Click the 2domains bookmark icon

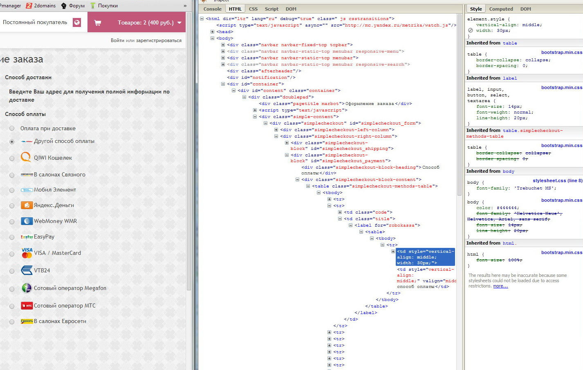pos(29,6)
